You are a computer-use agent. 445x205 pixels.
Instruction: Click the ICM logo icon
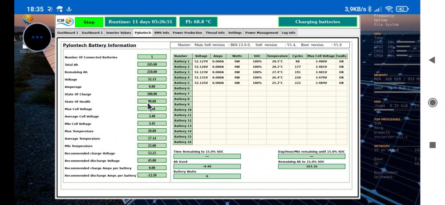(x=65, y=21)
